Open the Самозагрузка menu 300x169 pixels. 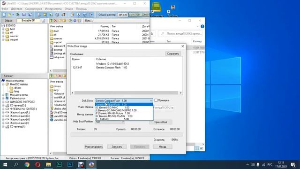pyautogui.click(x=33, y=9)
